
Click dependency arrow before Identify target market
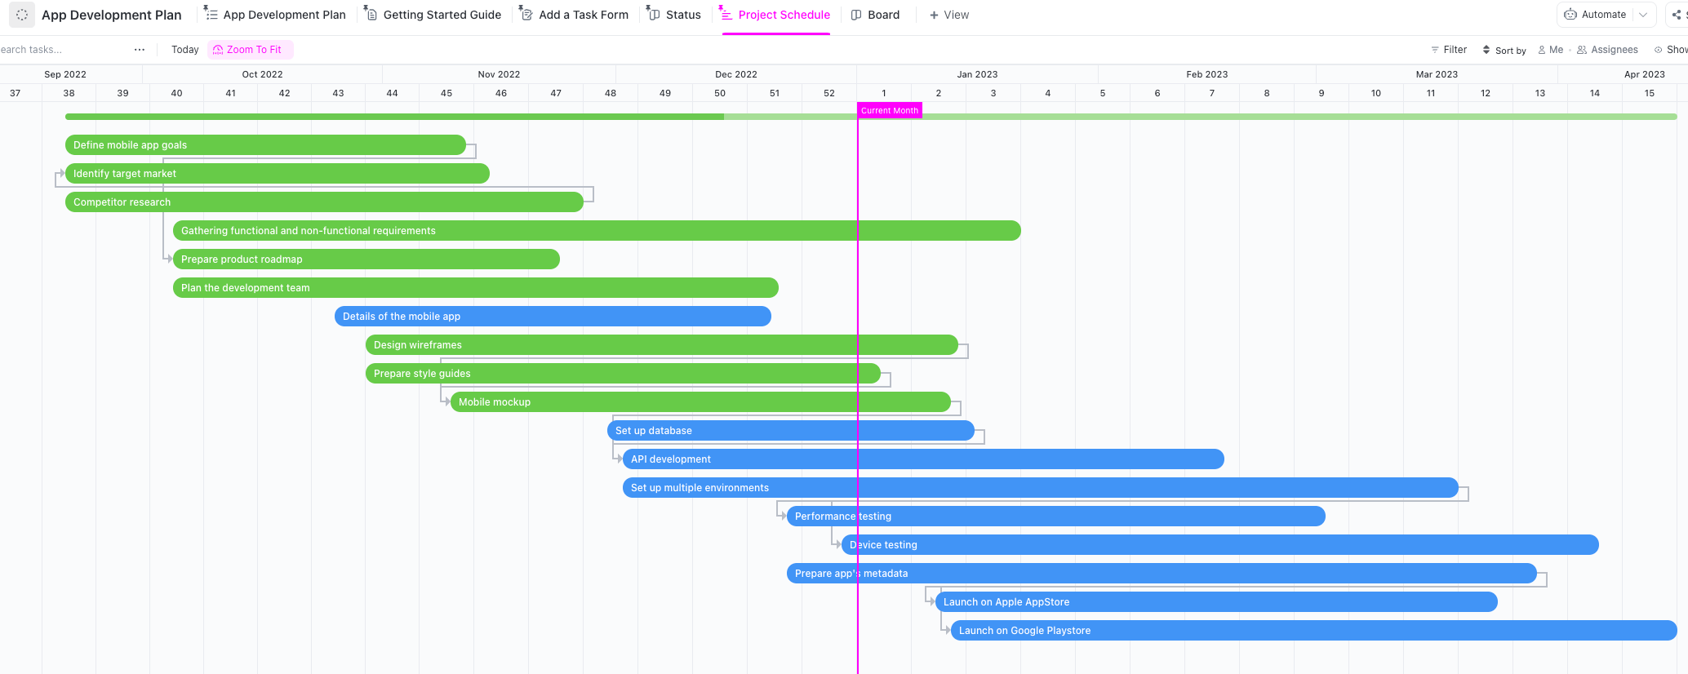(x=60, y=174)
